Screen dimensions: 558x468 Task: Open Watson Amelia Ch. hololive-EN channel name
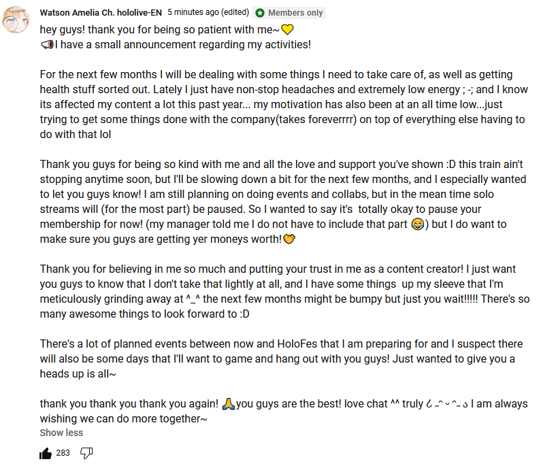(101, 13)
